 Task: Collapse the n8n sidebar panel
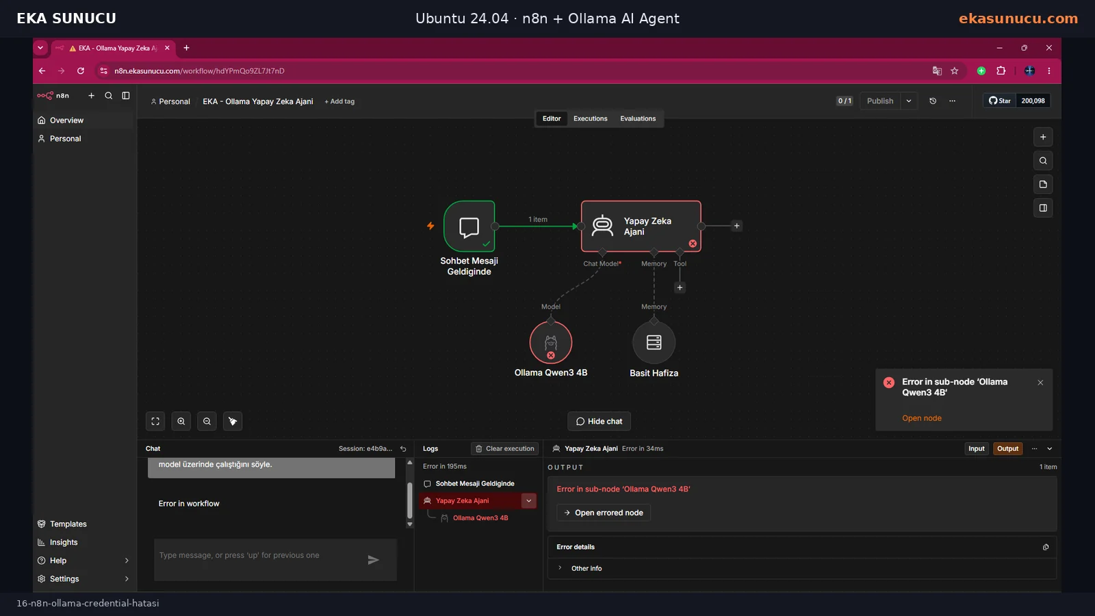point(126,96)
